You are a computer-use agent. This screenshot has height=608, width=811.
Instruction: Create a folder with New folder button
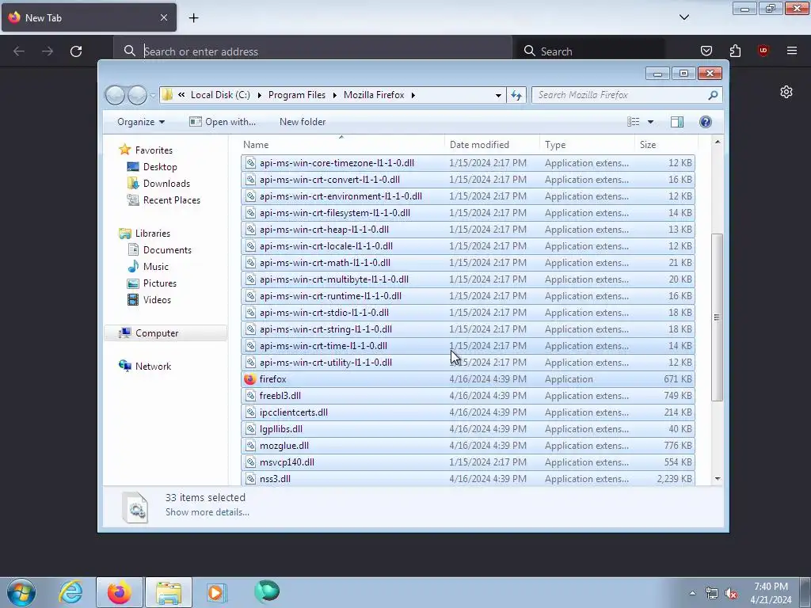(303, 122)
